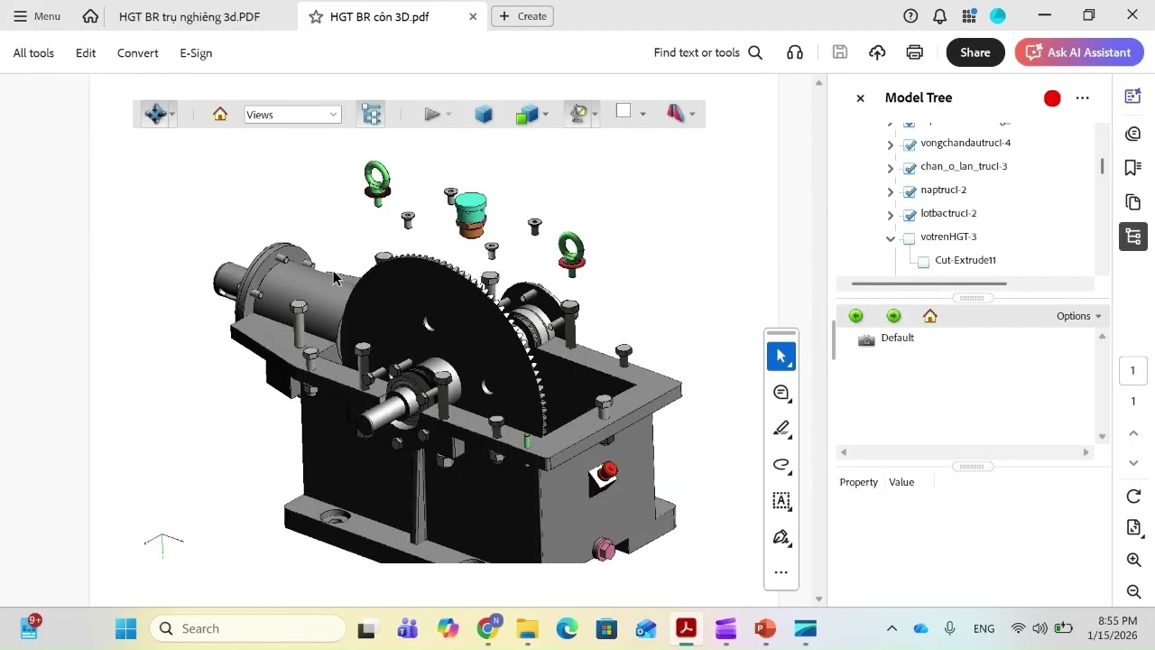Click the Model Tree icon in right rail
This screenshot has width=1155, height=650.
pyautogui.click(x=1133, y=237)
